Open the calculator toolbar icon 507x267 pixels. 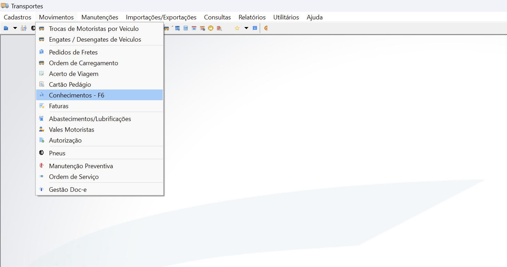tap(186, 28)
